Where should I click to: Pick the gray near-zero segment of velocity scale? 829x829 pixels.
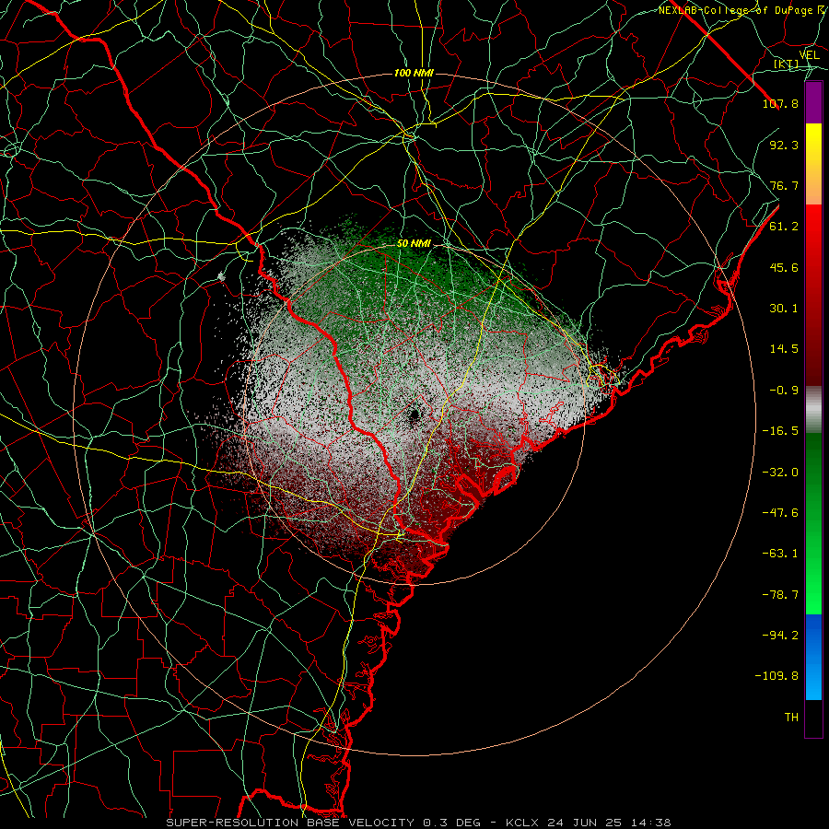813,410
